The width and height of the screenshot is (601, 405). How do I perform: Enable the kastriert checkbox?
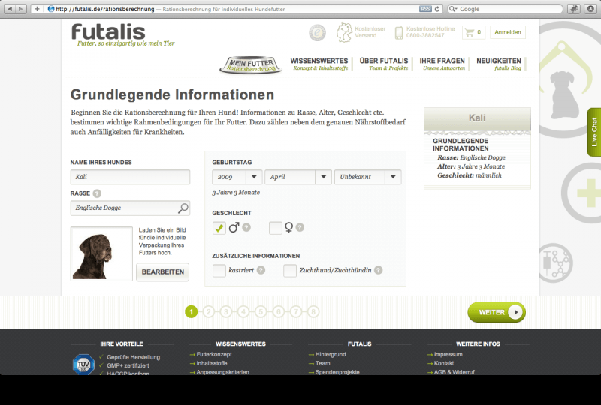pyautogui.click(x=219, y=270)
